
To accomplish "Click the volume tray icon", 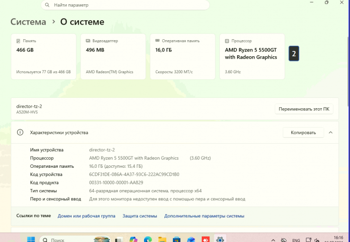I will (317, 240).
